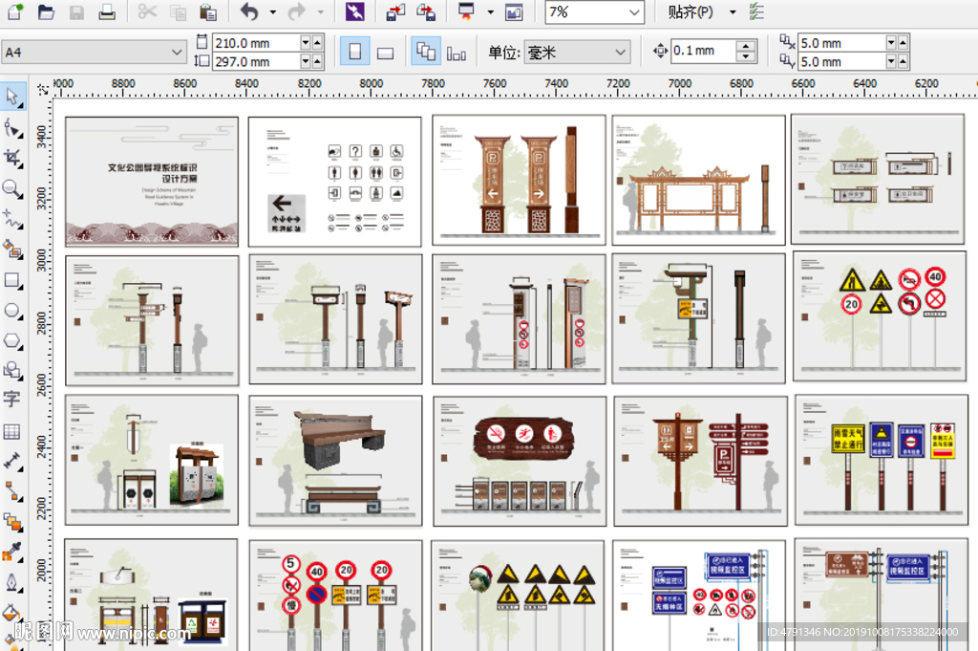The width and height of the screenshot is (978, 651).
Task: Select the Freehand drawing tool
Action: 12,219
